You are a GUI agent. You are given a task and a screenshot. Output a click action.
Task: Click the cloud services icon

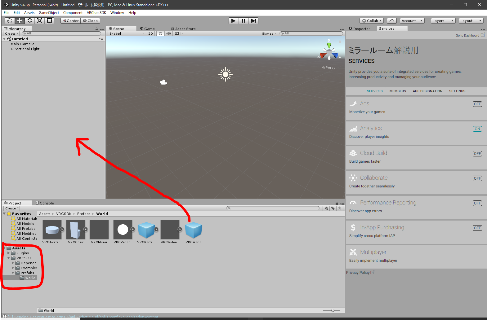coord(392,21)
